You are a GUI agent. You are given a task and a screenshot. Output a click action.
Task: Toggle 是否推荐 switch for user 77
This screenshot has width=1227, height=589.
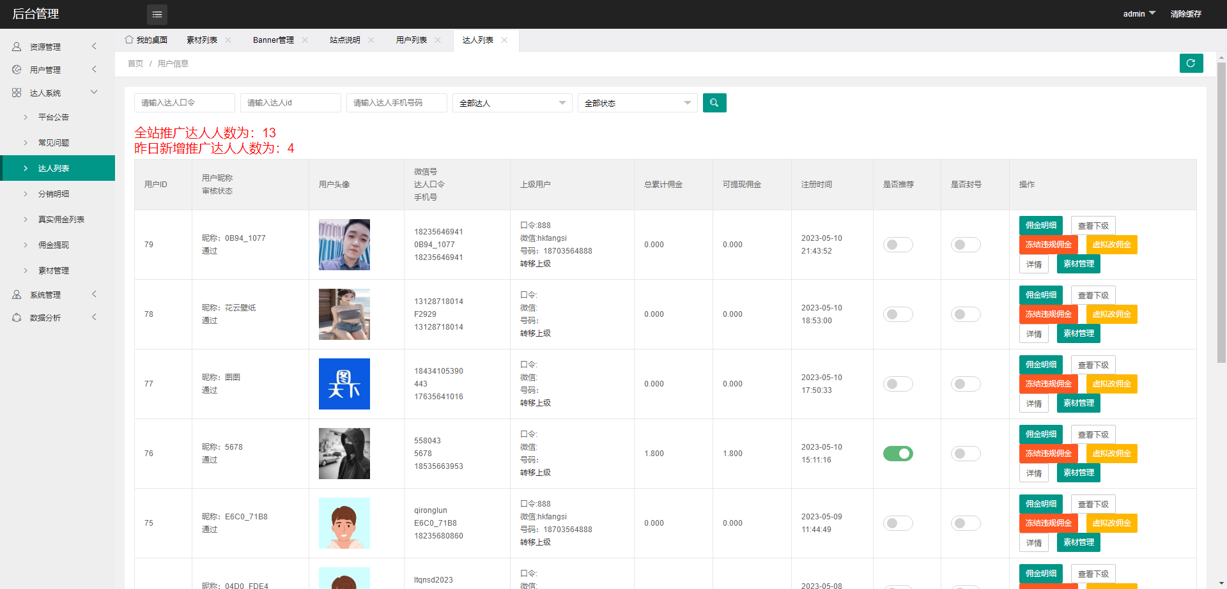coord(898,384)
